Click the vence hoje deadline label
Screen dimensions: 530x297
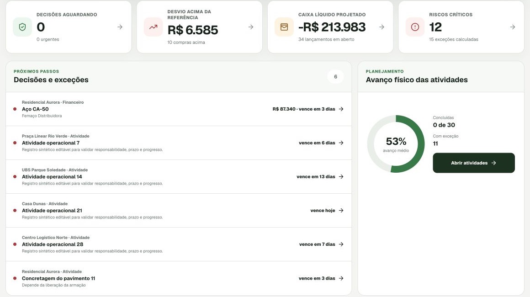point(323,211)
